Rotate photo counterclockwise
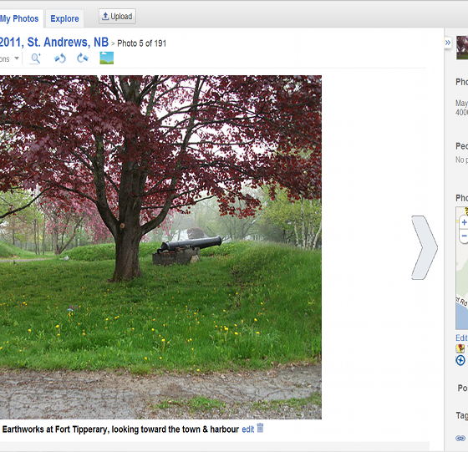Screen dimensions: 468x452 [60, 58]
